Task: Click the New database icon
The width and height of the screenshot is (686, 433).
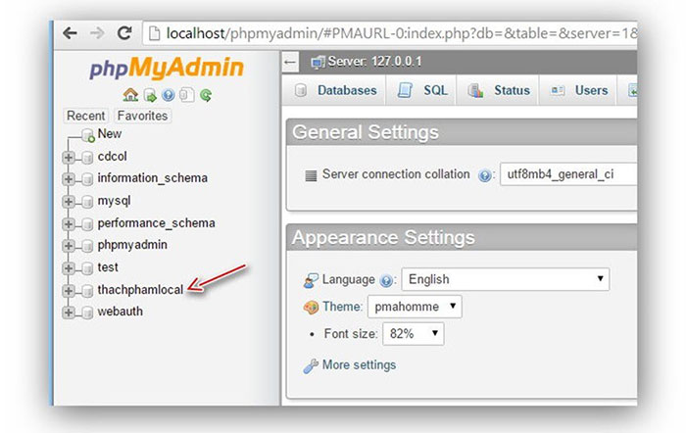Action: point(88,135)
